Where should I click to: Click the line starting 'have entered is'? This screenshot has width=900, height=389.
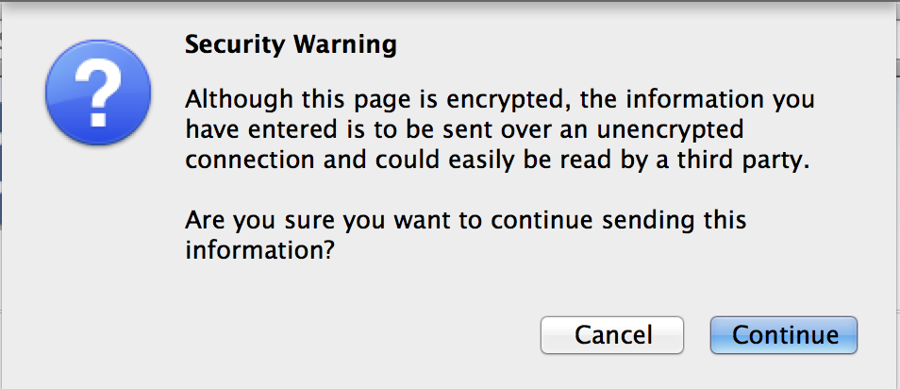point(464,131)
